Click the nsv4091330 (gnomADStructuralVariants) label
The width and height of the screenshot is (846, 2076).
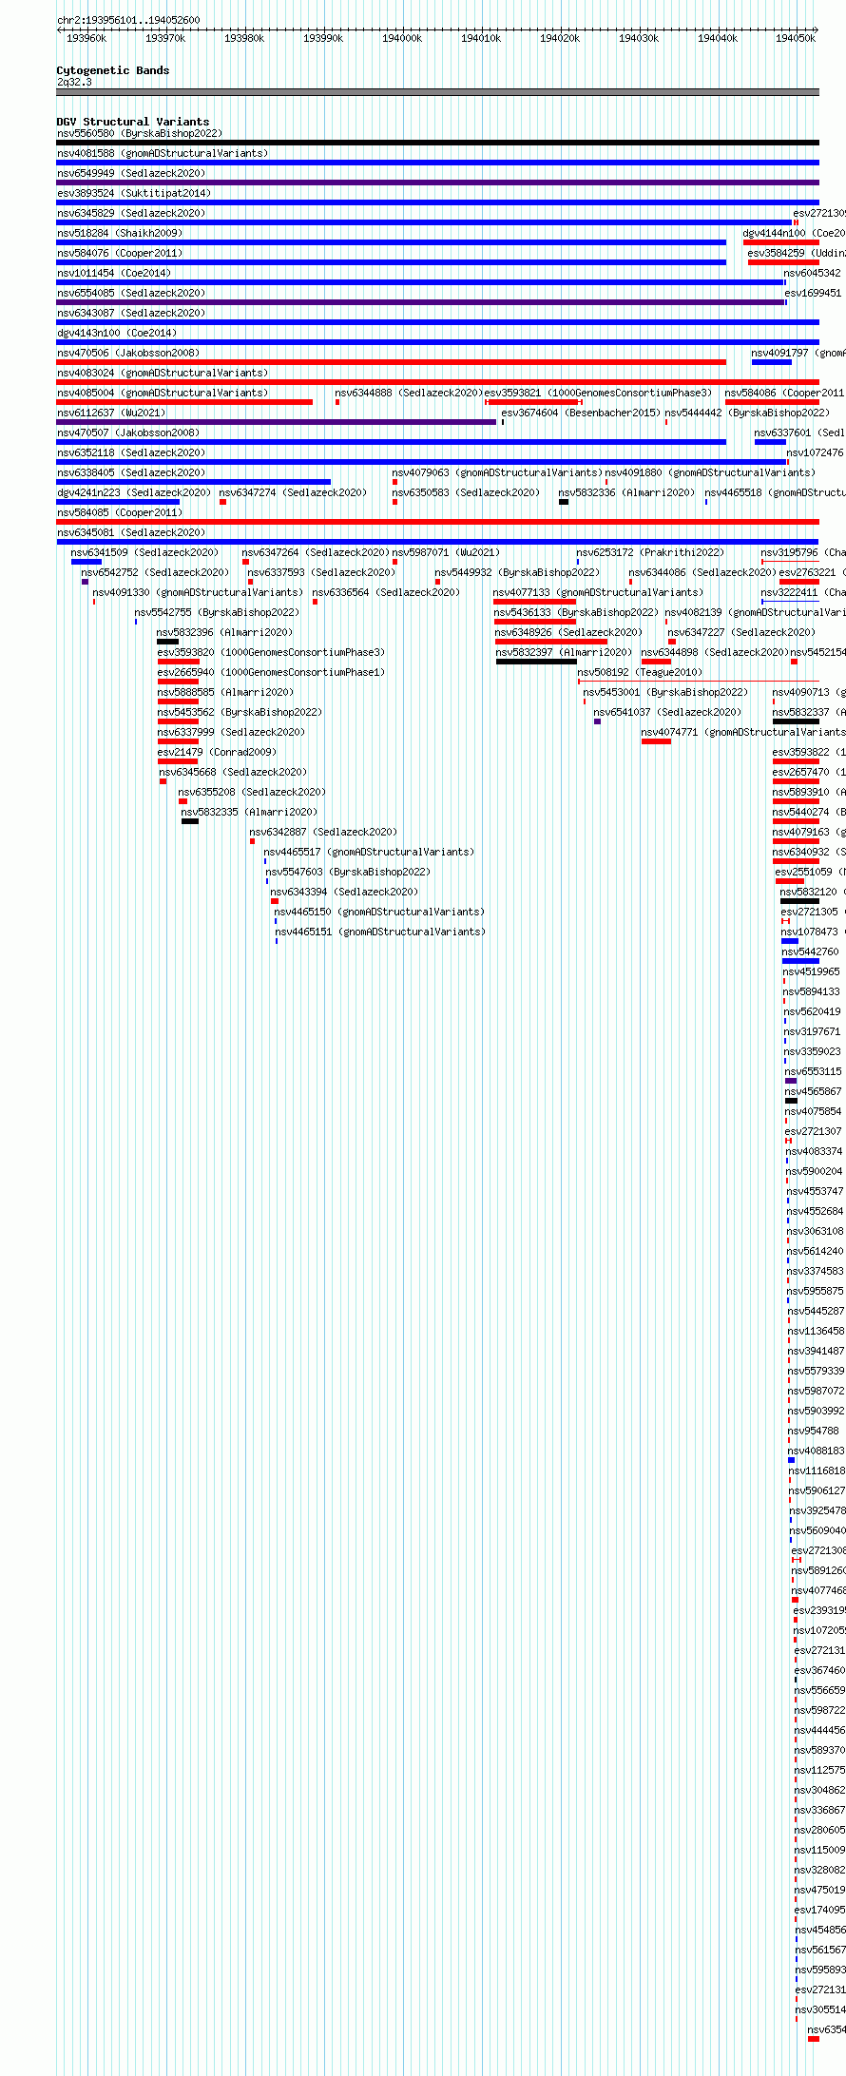point(198,592)
